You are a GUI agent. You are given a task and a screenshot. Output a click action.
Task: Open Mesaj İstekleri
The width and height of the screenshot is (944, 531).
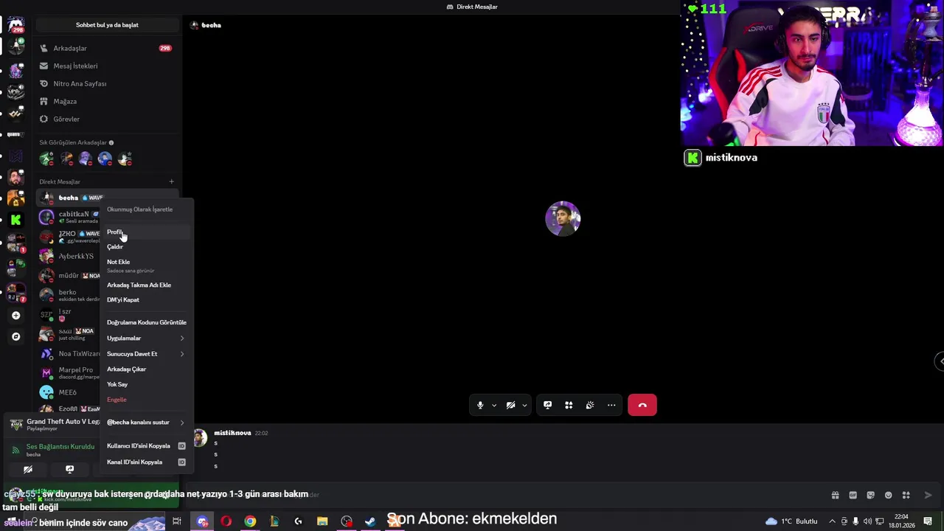tap(106, 66)
